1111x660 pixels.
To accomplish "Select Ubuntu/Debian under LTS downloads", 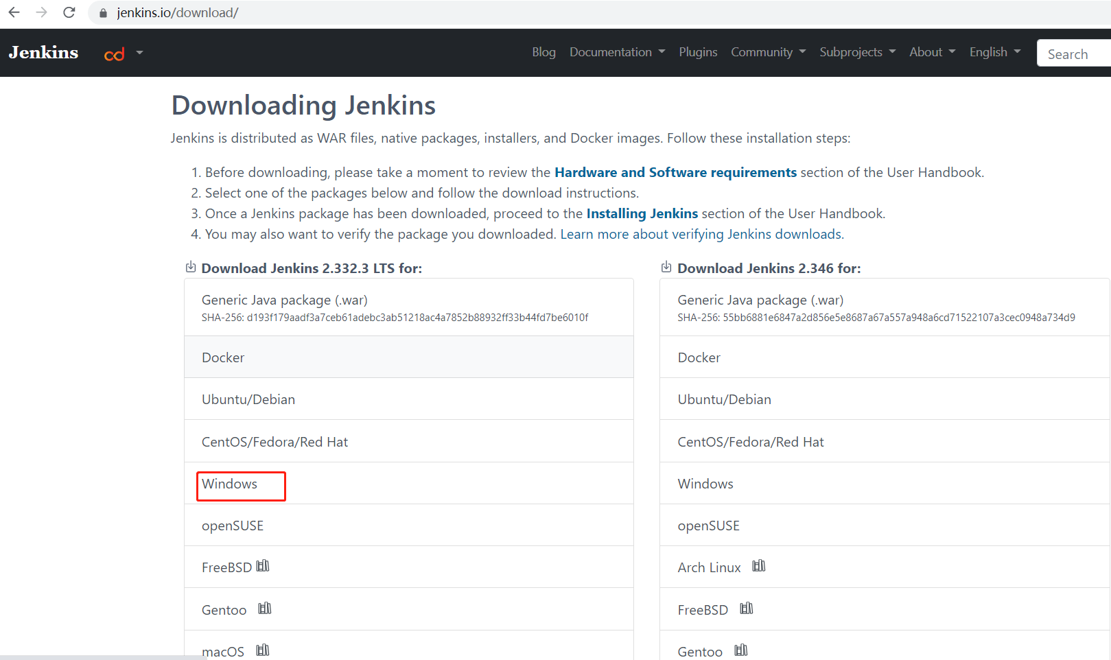I will point(409,399).
